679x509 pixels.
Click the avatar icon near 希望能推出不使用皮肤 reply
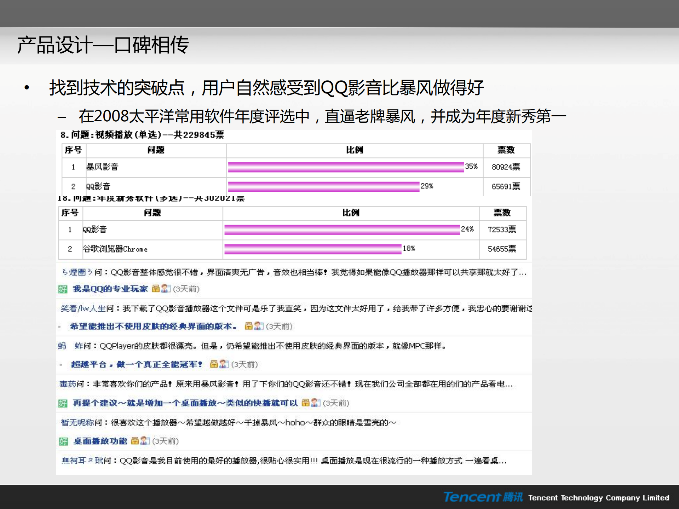click(258, 326)
